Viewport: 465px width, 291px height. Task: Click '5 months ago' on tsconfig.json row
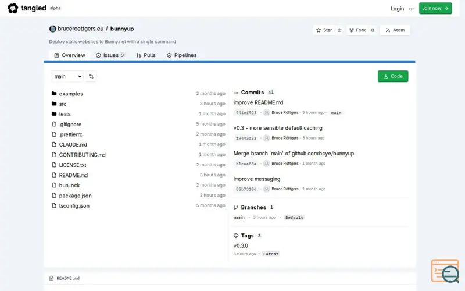[x=210, y=205]
